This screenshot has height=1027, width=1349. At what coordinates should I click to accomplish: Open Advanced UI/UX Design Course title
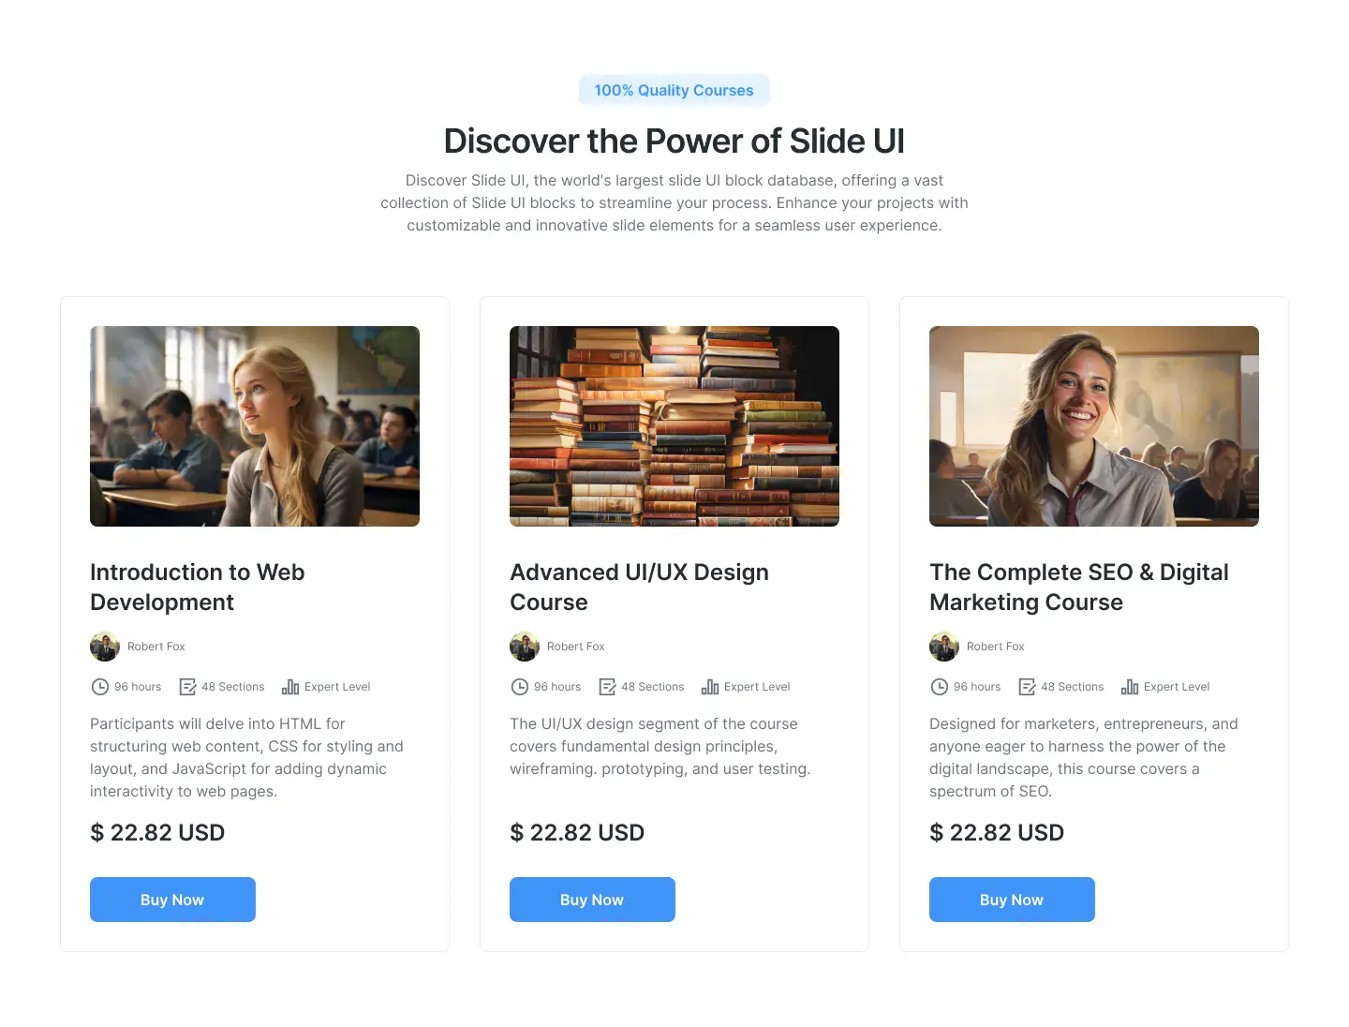639,587
